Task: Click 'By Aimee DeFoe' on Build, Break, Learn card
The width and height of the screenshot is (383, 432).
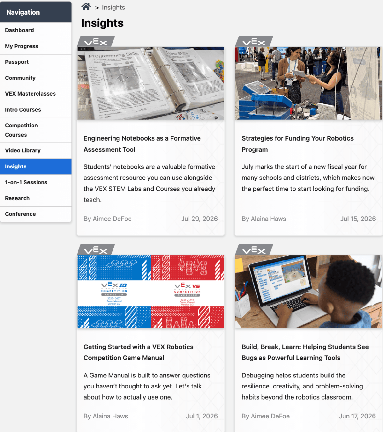Action: [266, 416]
